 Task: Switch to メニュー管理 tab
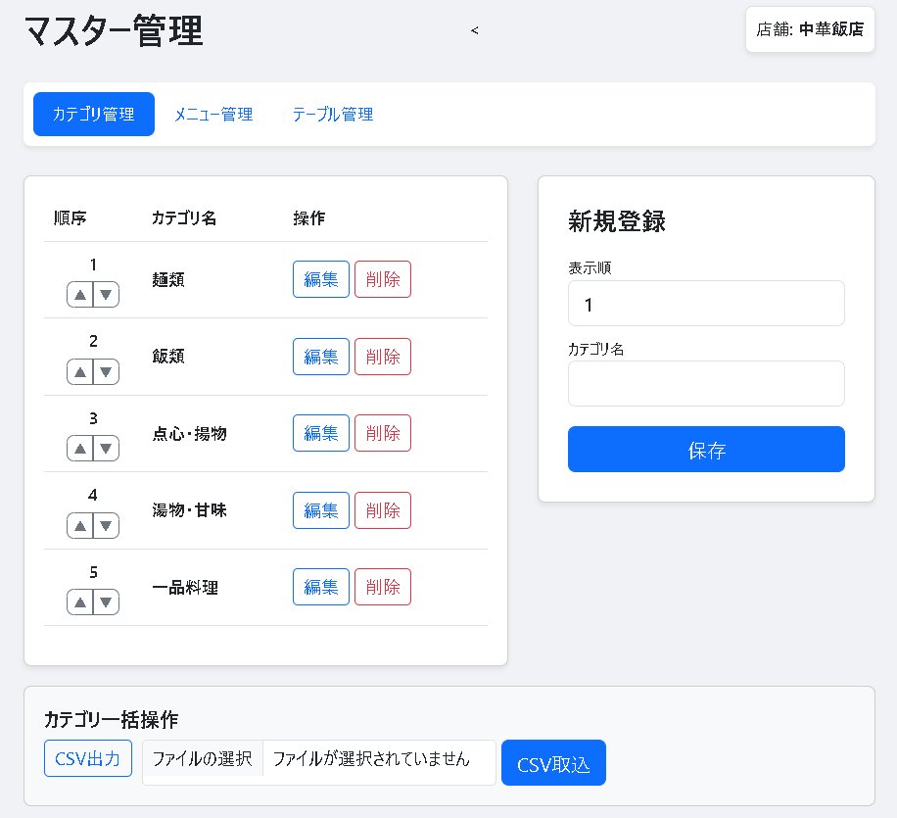tap(213, 115)
